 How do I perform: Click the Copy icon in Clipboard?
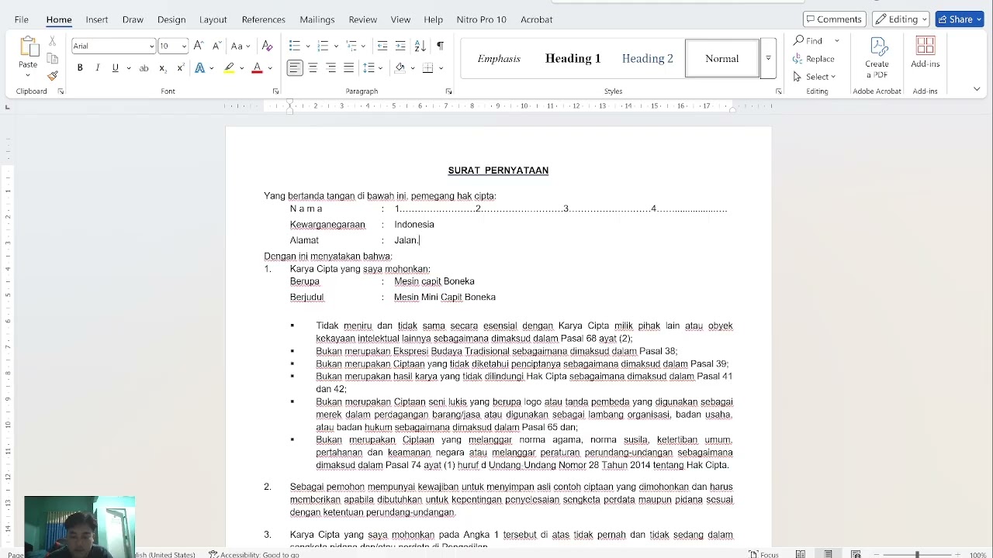(x=52, y=59)
